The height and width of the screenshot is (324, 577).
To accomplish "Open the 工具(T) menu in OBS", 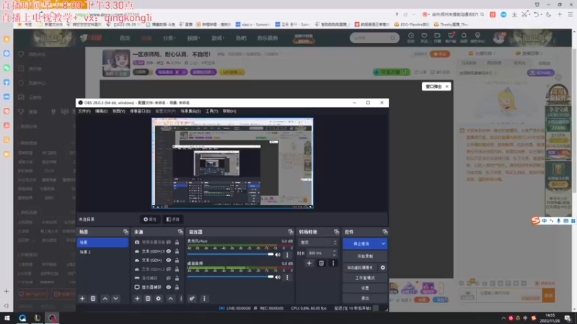I will [x=211, y=112].
